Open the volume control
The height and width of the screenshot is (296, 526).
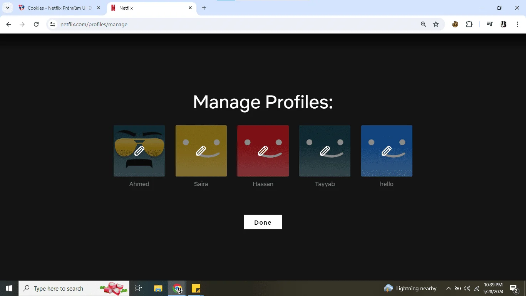(x=467, y=288)
